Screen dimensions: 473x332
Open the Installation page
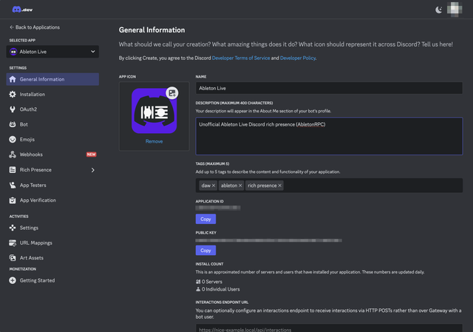[52, 94]
